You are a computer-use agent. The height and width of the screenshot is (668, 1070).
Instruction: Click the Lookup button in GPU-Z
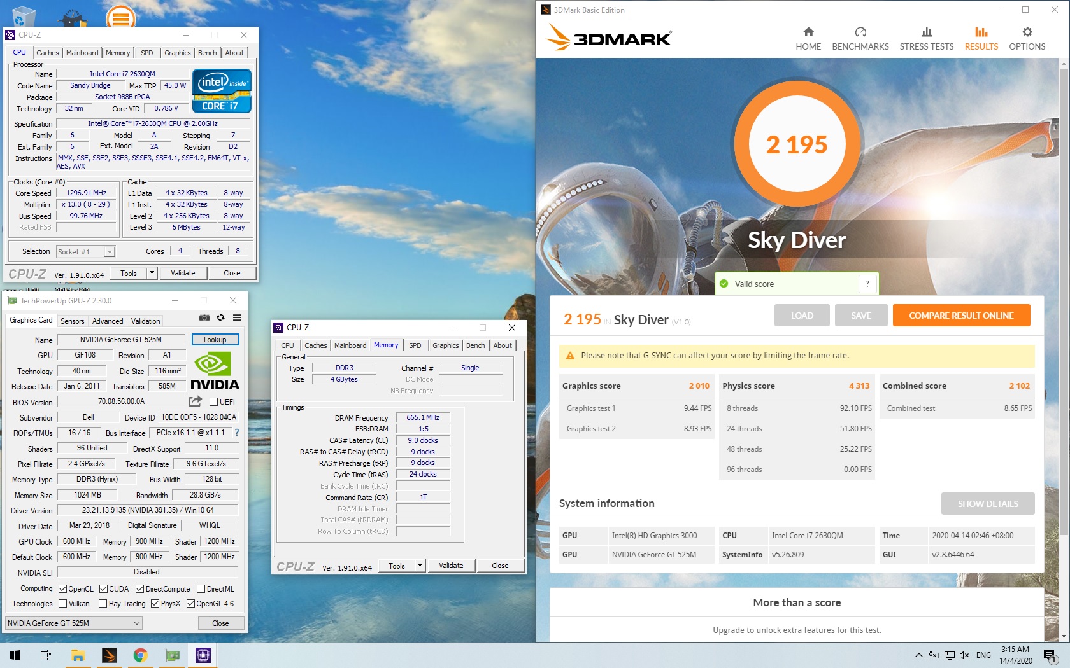[x=215, y=340]
